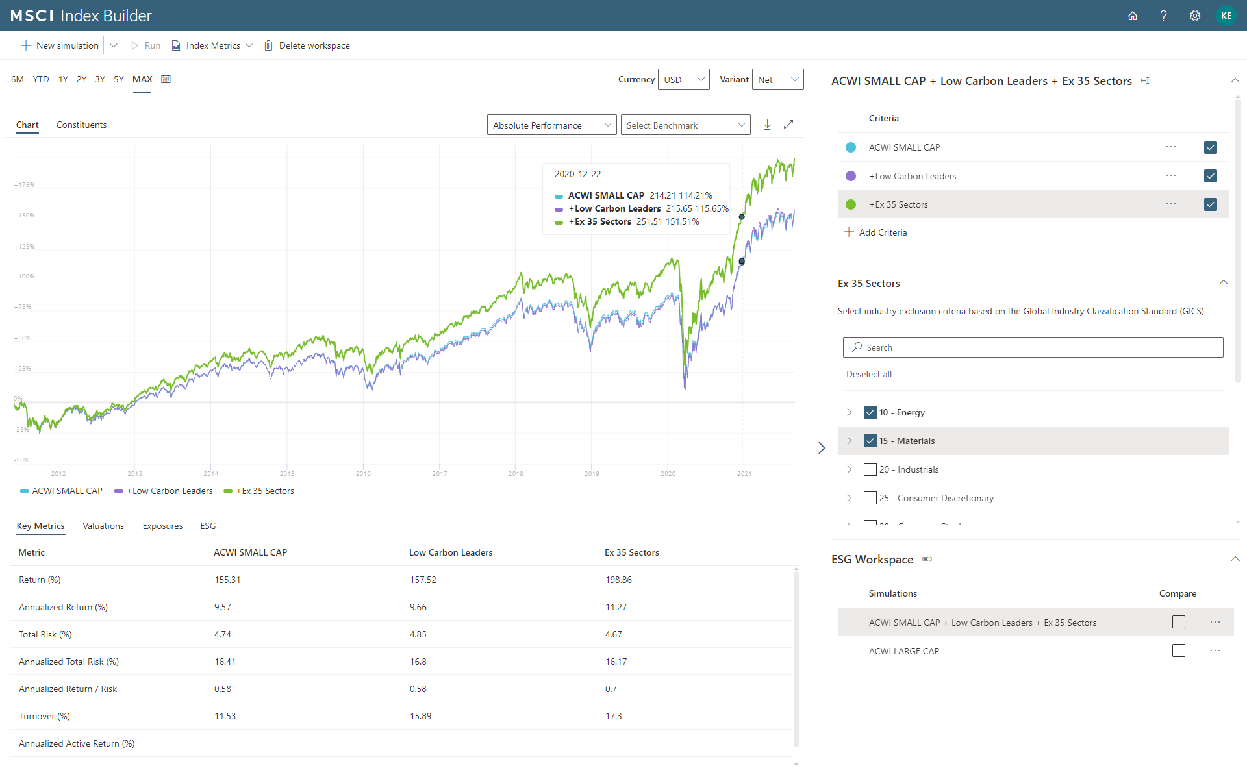Download the chart data
Viewport: 1247px width, 779px height.
767,125
